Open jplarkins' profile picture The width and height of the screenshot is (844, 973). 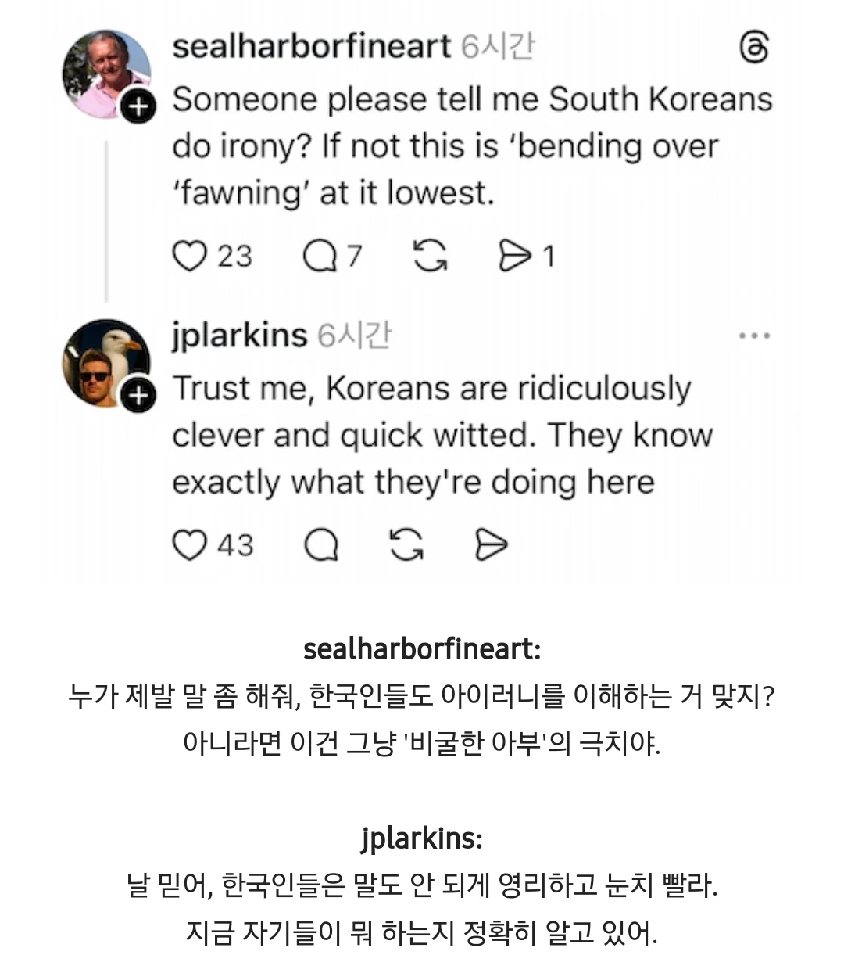pos(105,361)
